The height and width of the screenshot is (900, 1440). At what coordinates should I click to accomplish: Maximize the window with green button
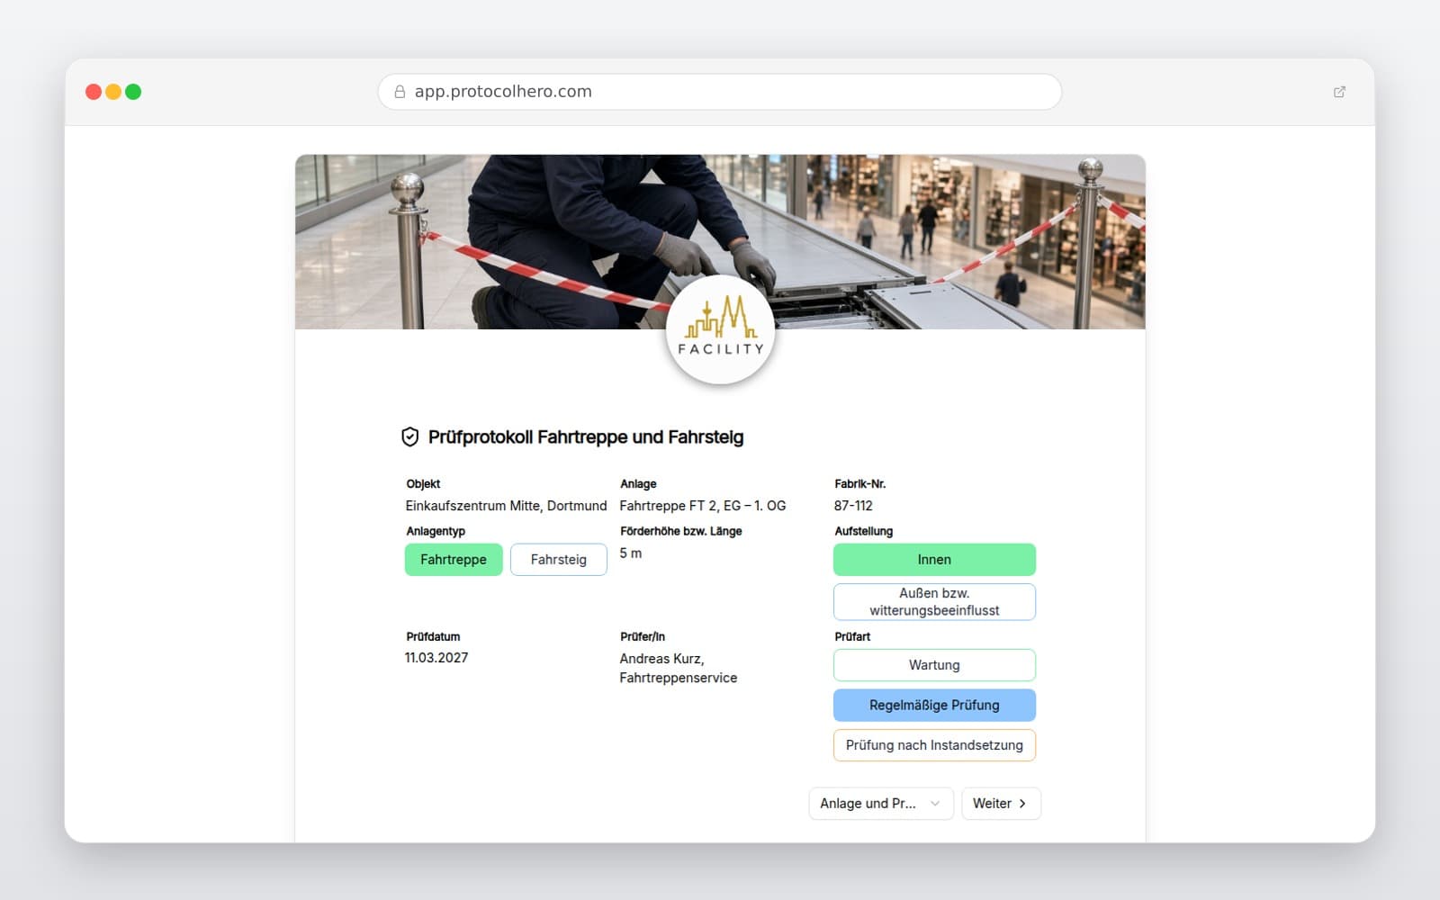[133, 92]
